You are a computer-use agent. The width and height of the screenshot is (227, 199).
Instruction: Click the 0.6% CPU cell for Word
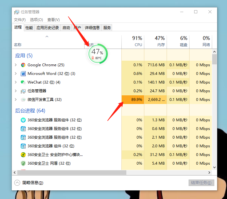[133, 74]
